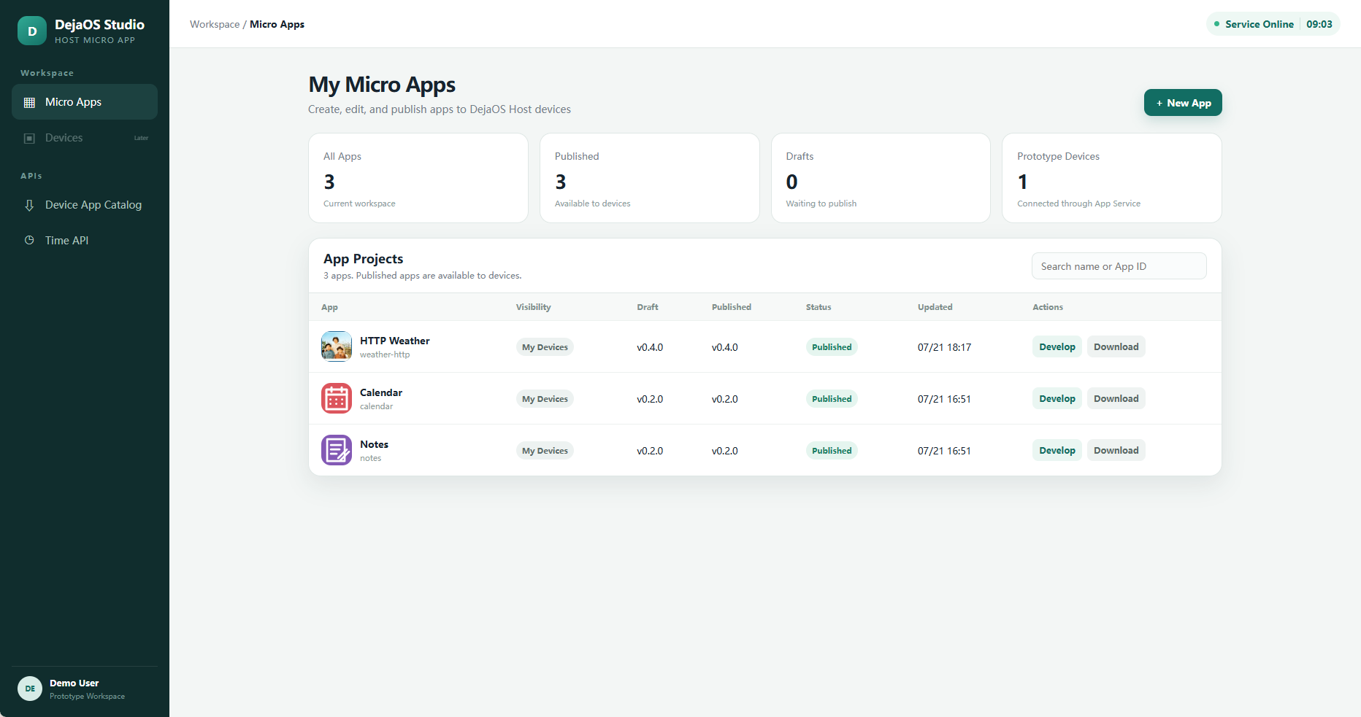Click Download for HTTP Weather

coord(1116,346)
